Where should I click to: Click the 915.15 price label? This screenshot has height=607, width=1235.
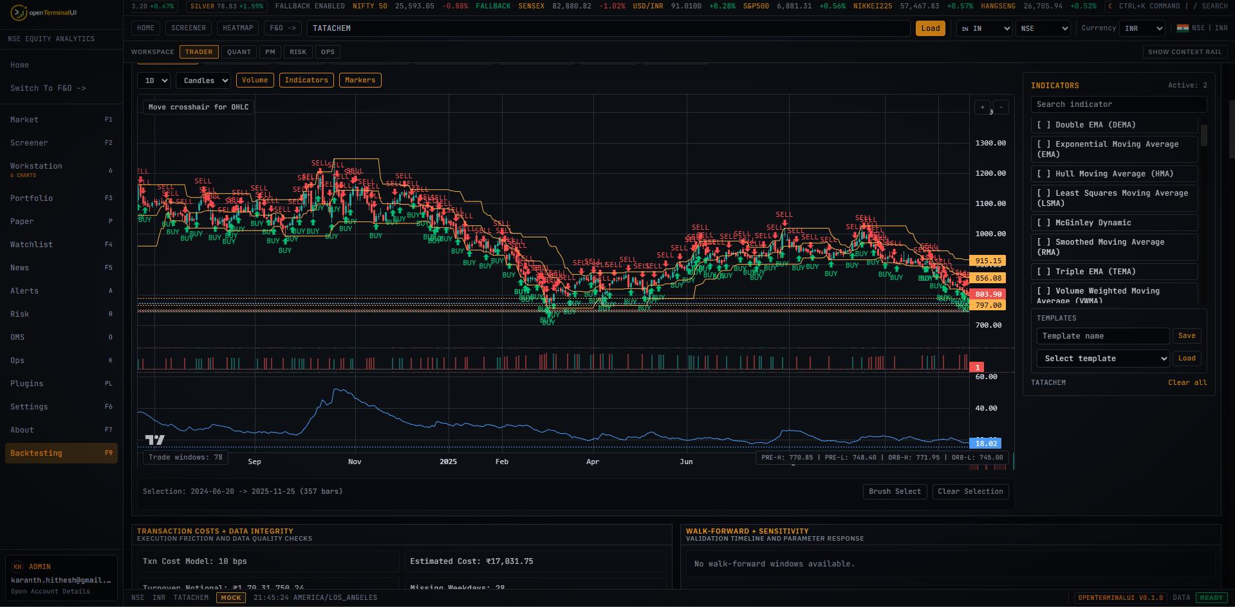click(x=988, y=261)
